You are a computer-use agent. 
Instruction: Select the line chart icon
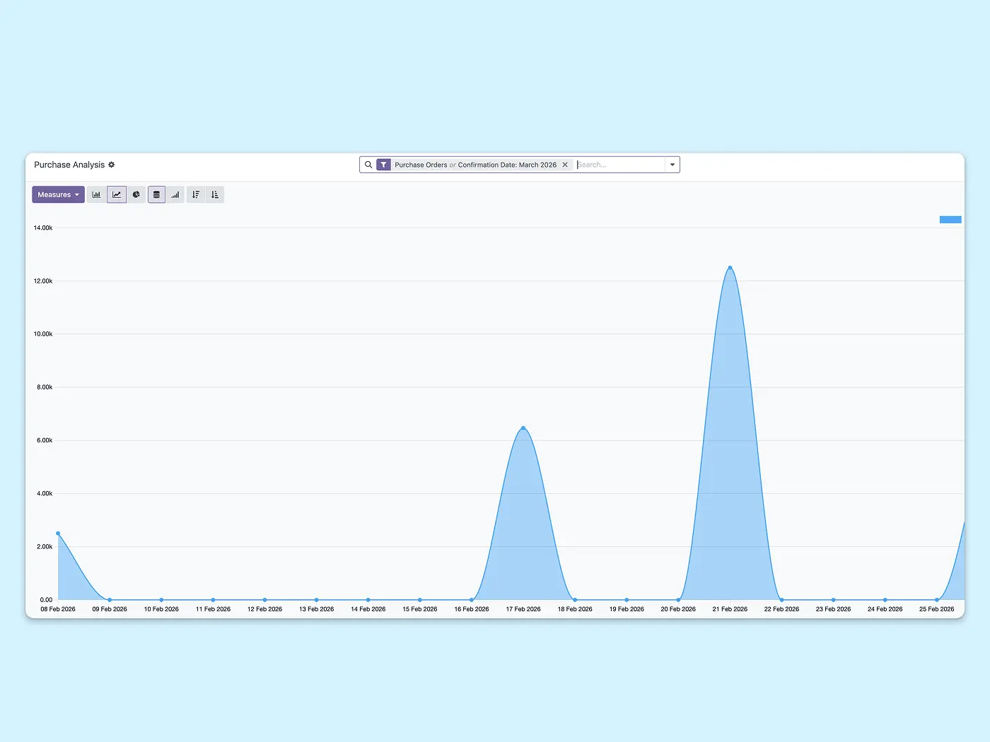[117, 194]
